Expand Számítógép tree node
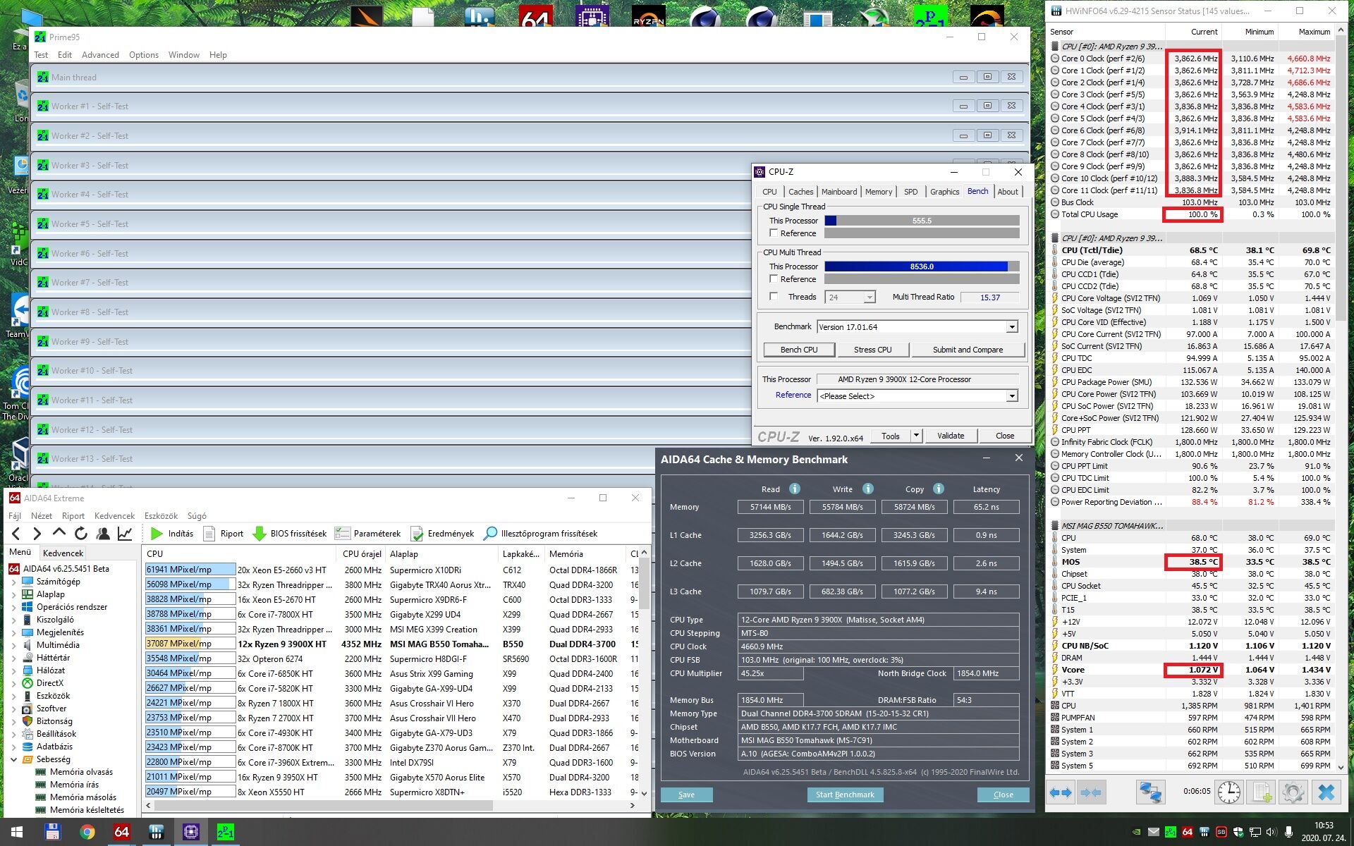Screen dimensions: 1354x846 pyautogui.click(x=13, y=582)
